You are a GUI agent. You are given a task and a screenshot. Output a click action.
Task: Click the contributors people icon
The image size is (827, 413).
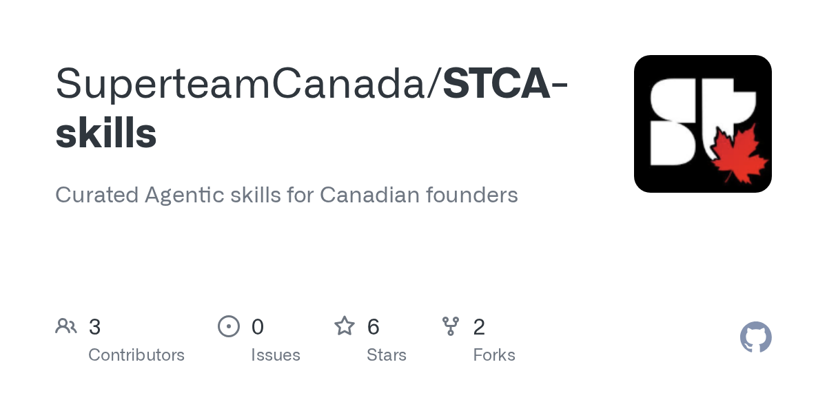[66, 326]
